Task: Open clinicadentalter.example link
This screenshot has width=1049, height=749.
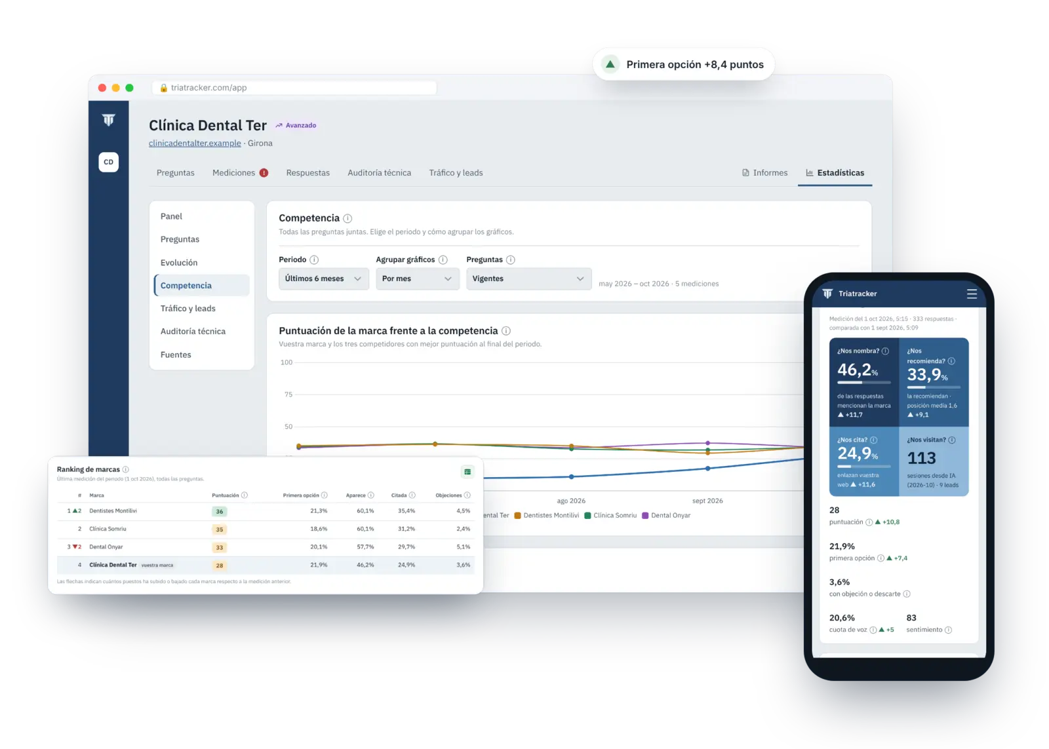Action: [195, 144]
